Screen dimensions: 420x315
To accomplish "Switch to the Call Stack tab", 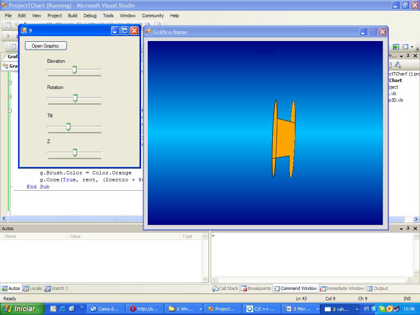I will tap(225, 288).
